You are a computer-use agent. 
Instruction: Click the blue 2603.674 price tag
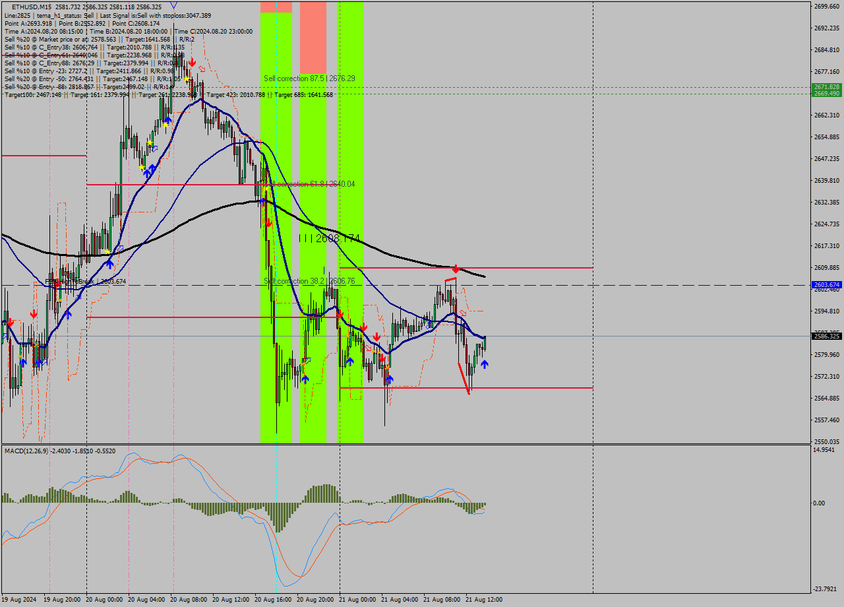click(x=826, y=285)
